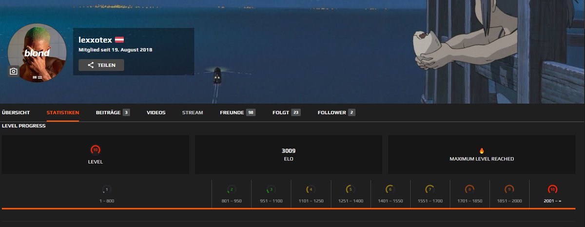Click the '1851 – 2000' ELO range

pyautogui.click(x=509, y=201)
